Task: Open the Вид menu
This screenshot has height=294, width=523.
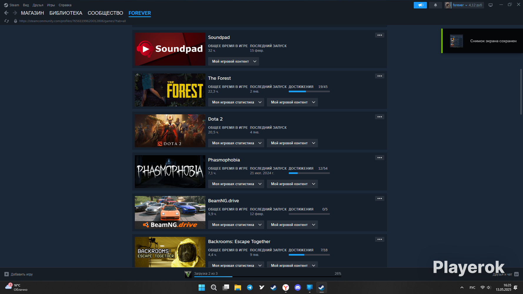Action: pyautogui.click(x=26, y=5)
